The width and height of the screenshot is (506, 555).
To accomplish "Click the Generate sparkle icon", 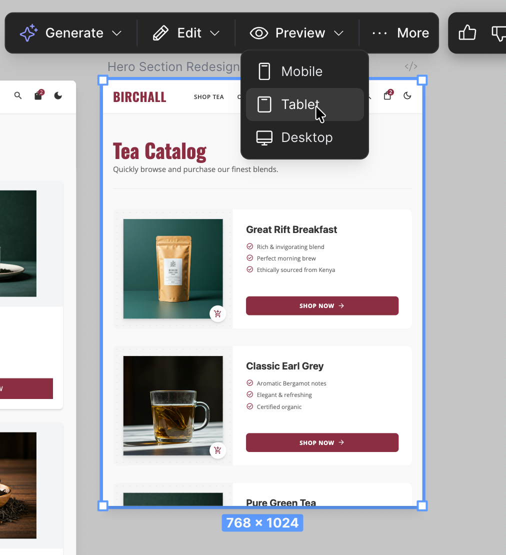I will pos(28,33).
